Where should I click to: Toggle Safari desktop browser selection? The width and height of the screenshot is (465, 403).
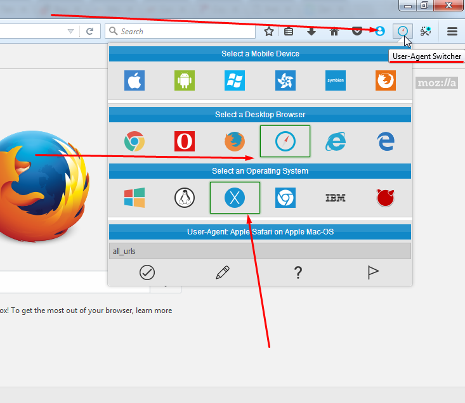tap(285, 141)
